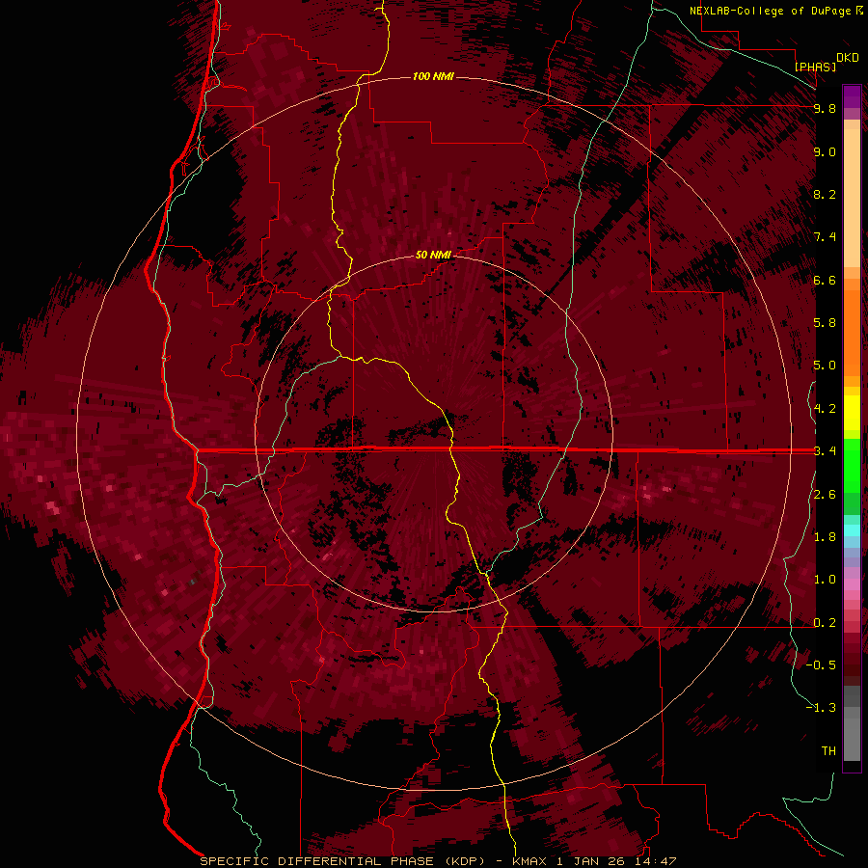868x868 pixels.
Task: Click the pink band of the color bar
Action: pyautogui.click(x=852, y=584)
